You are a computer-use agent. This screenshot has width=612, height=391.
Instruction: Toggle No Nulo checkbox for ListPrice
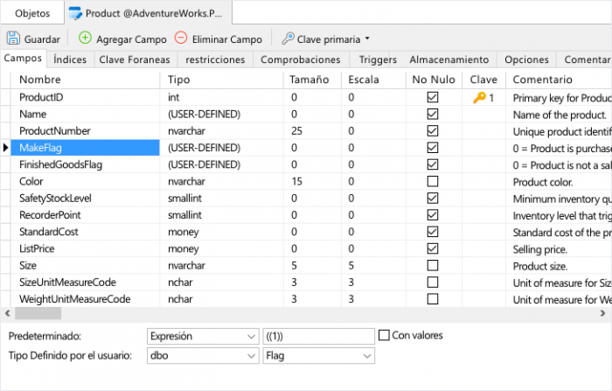click(433, 248)
